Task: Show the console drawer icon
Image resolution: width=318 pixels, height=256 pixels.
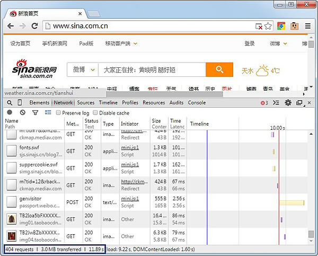Action: click(276, 103)
